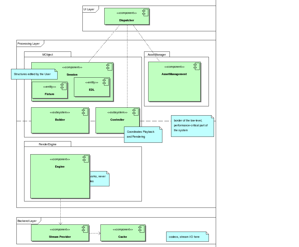Click the Engine component icon
Screen dimensions: 299x247
(86, 159)
